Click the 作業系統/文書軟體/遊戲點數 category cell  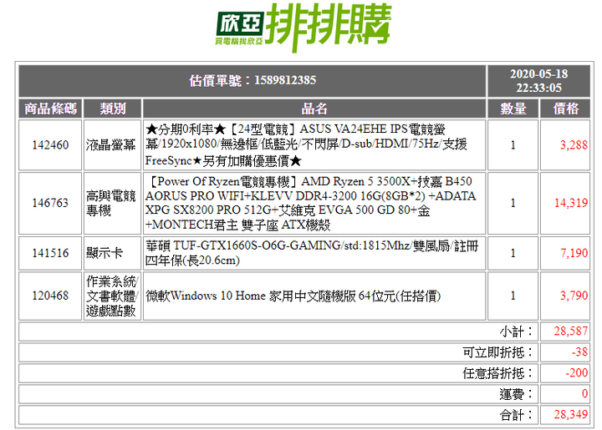pos(112,296)
